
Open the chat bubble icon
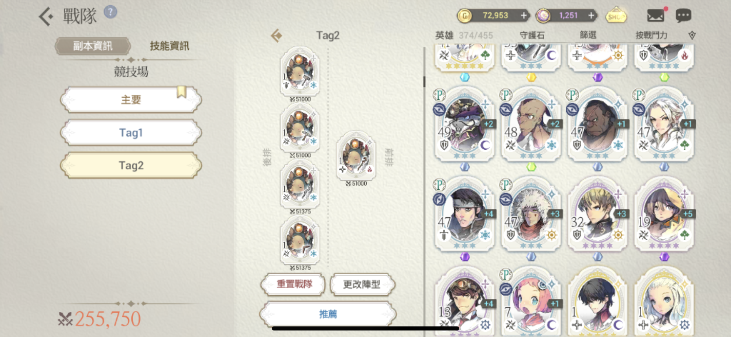click(x=683, y=15)
